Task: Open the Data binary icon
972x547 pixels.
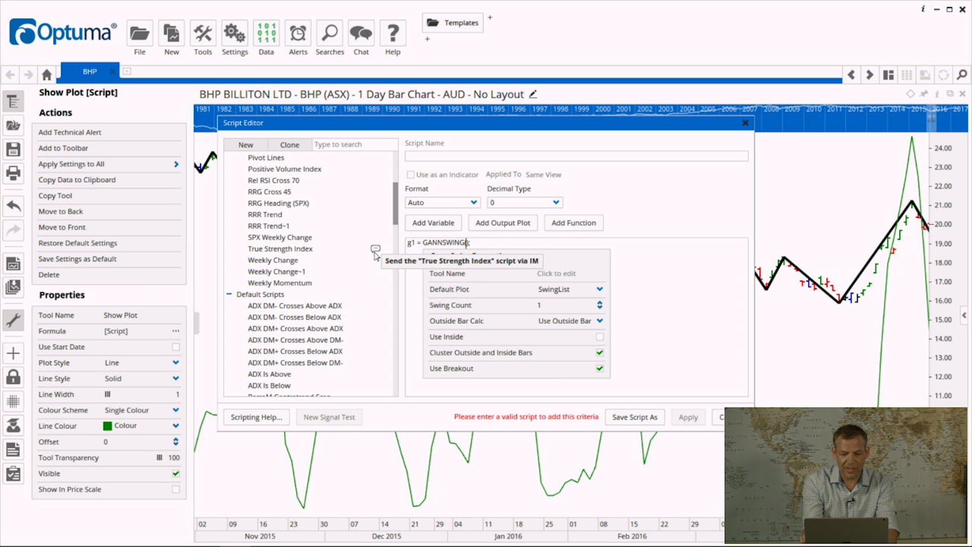Action: 266,34
